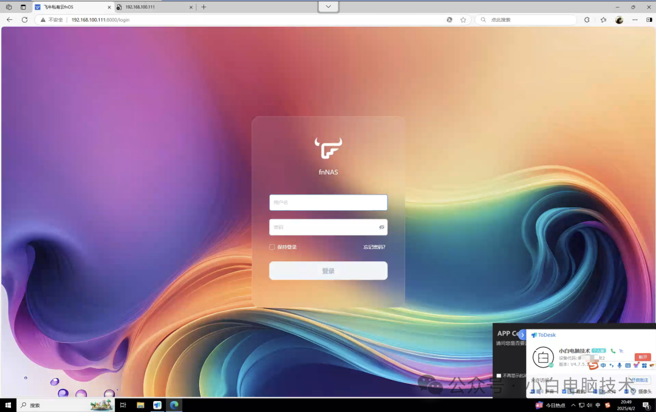Image resolution: width=656 pixels, height=412 pixels.
Task: Select the address bar URL
Action: (x=100, y=19)
